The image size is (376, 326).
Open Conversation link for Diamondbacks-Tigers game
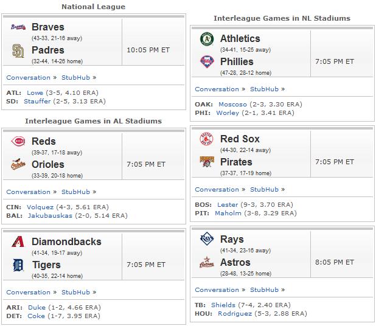[x=29, y=292]
